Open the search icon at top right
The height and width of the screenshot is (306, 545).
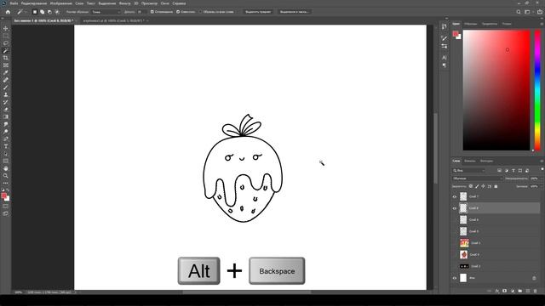click(519, 12)
